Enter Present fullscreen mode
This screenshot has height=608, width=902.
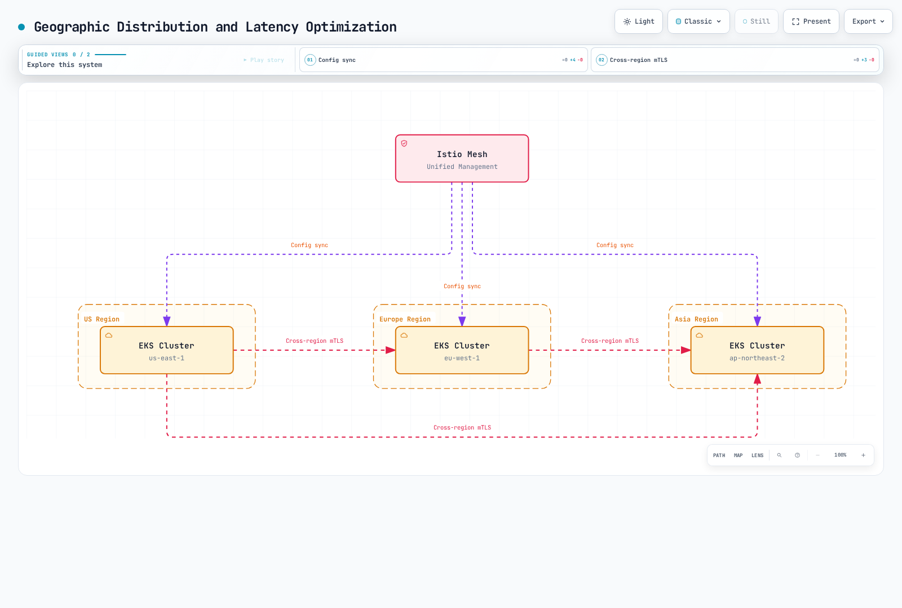(x=811, y=21)
